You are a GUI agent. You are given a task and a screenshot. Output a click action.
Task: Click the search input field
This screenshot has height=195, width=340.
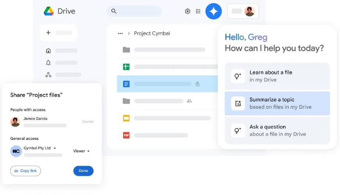(134, 11)
